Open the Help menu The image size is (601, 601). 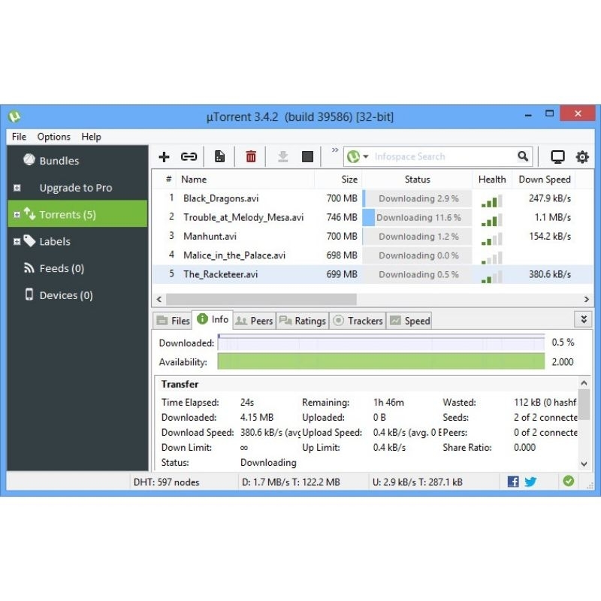(x=91, y=137)
